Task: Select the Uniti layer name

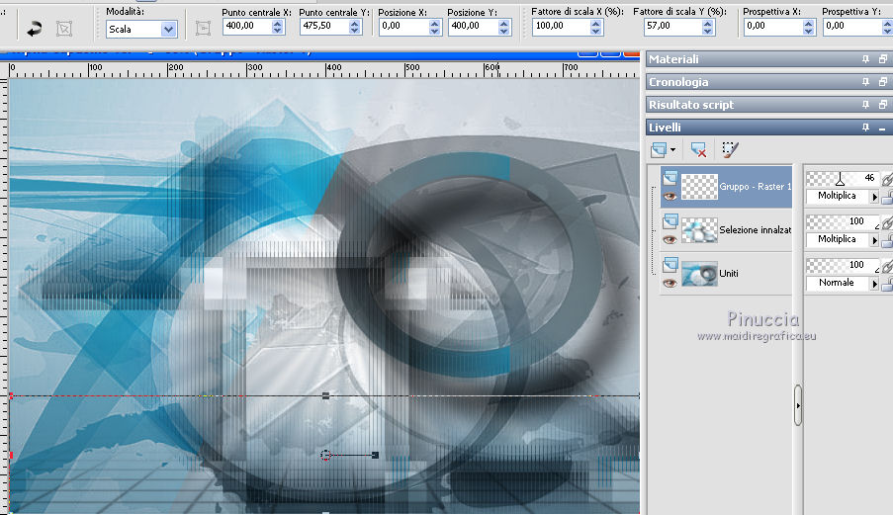Action: tap(729, 273)
